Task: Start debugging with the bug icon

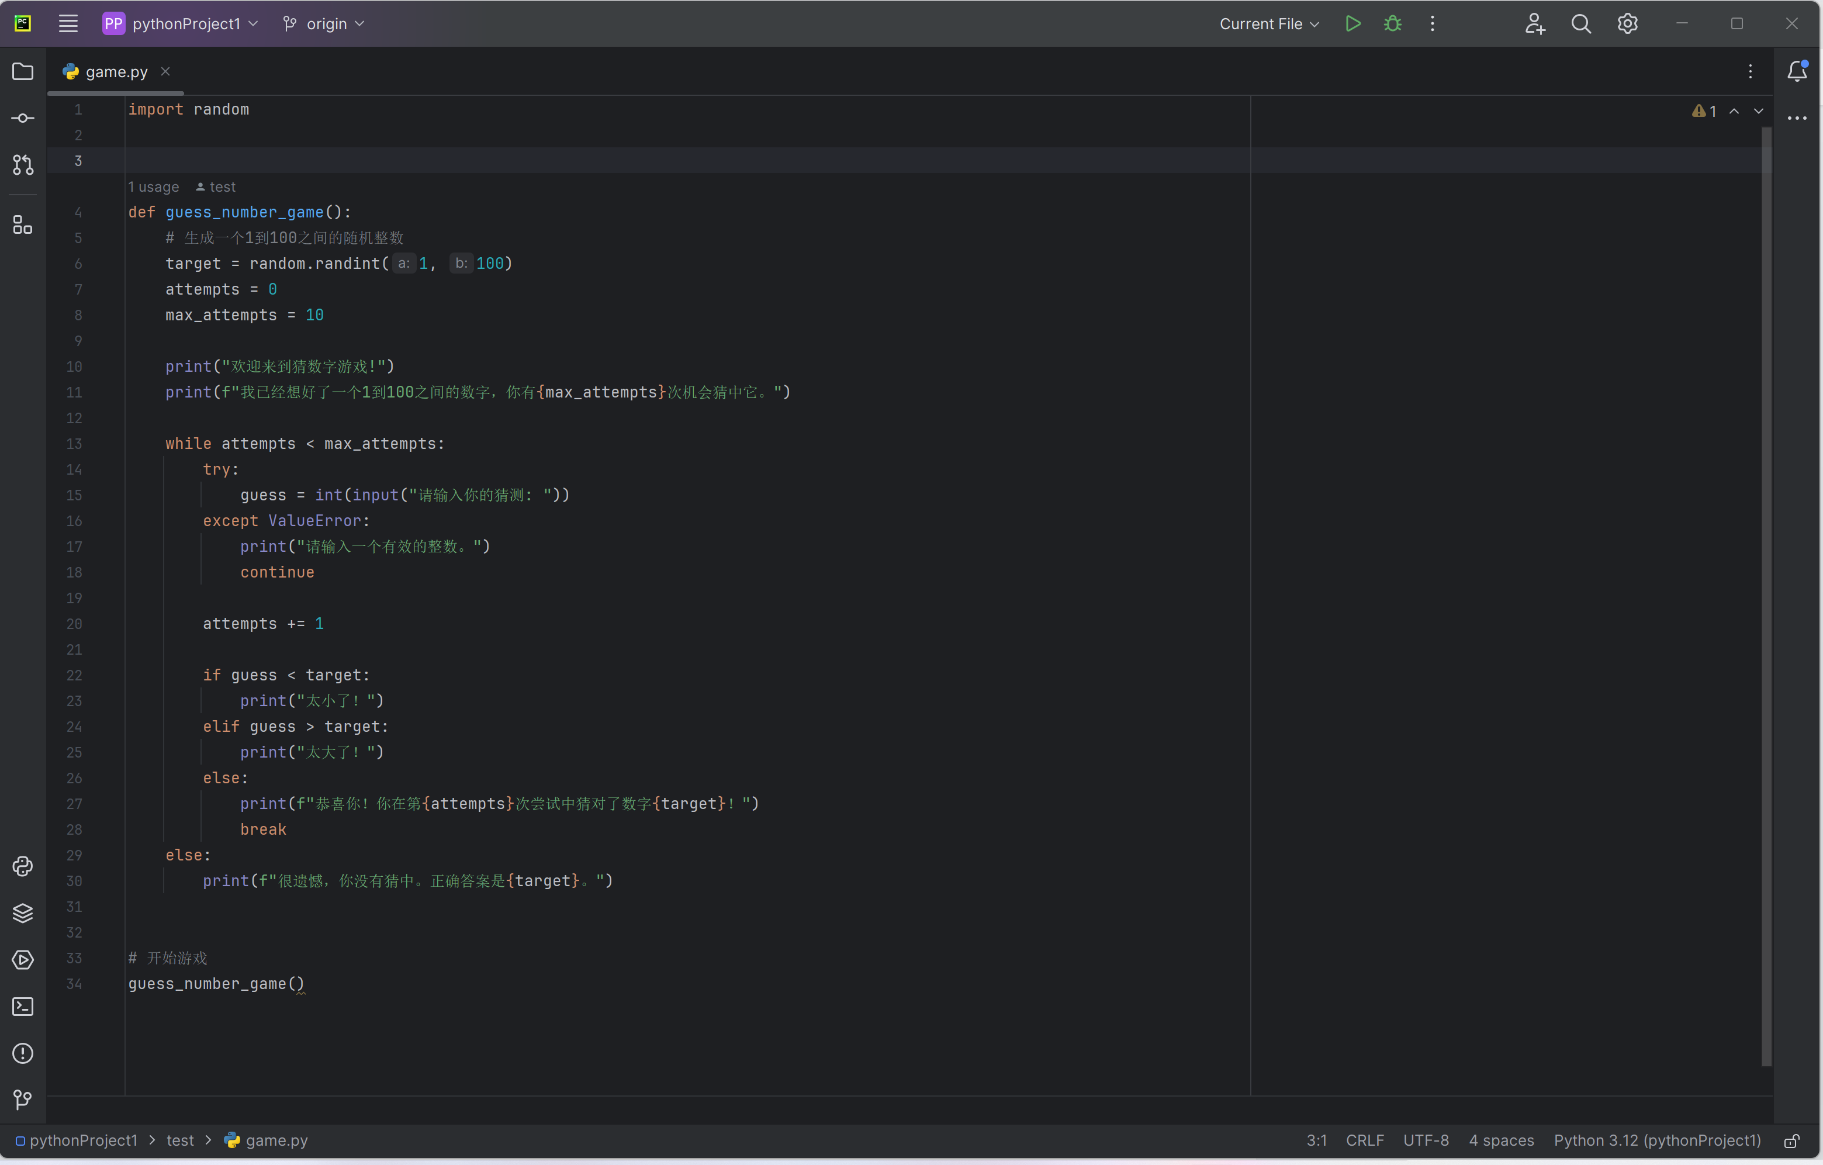Action: pyautogui.click(x=1392, y=23)
